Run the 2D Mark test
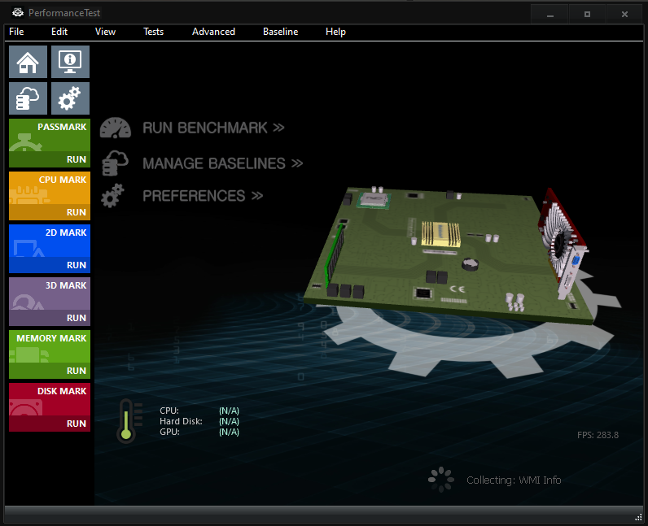Screen dimensions: 648x526 50,265
